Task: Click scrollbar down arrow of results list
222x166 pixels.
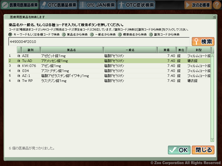Action: (x=212, y=140)
